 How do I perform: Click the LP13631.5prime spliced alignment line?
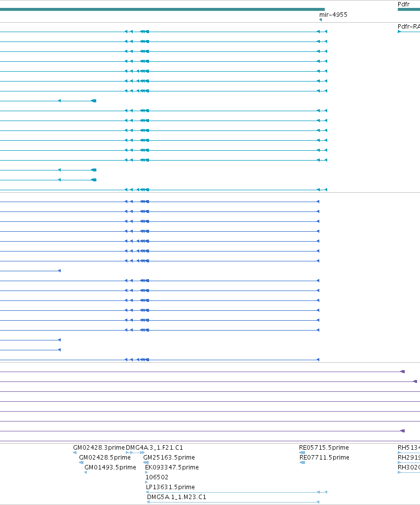(237, 492)
